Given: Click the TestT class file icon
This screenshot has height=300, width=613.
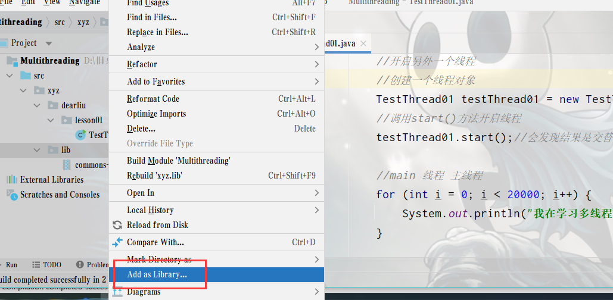Looking at the screenshot, I should [x=80, y=135].
